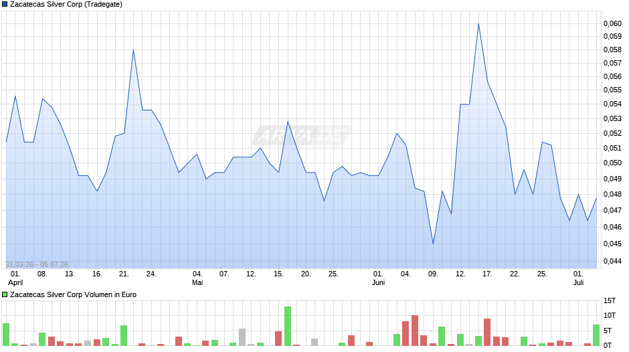Click the 15. date label in Mai
Image resolution: width=629 pixels, height=352 pixels.
[278, 274]
